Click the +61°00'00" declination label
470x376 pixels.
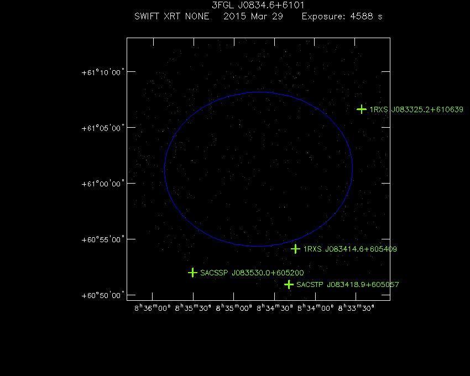pos(103,184)
